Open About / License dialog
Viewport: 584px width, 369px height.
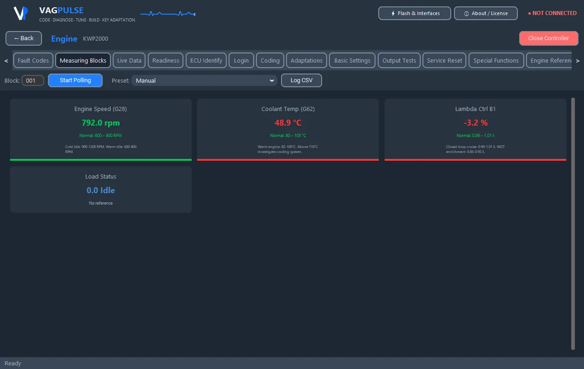tap(486, 13)
